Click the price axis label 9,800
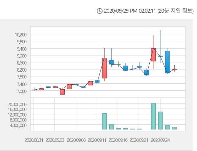197x151 pixels. click(x=22, y=42)
